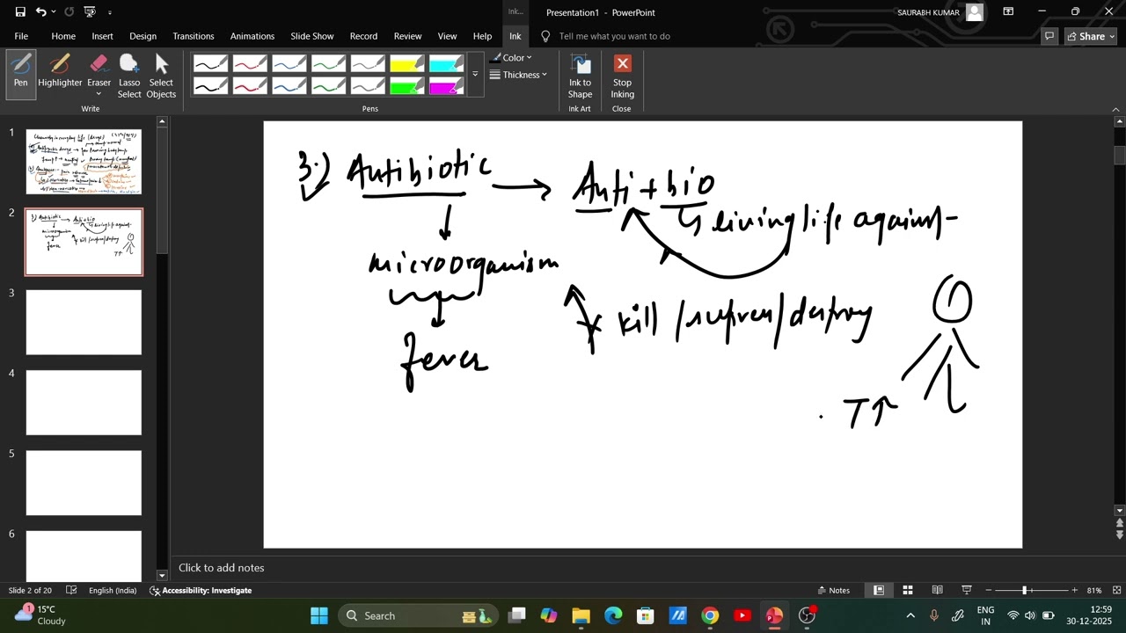Pick the yellow highlighter swatch
Screen dimensions: 1126x633
(x=407, y=63)
